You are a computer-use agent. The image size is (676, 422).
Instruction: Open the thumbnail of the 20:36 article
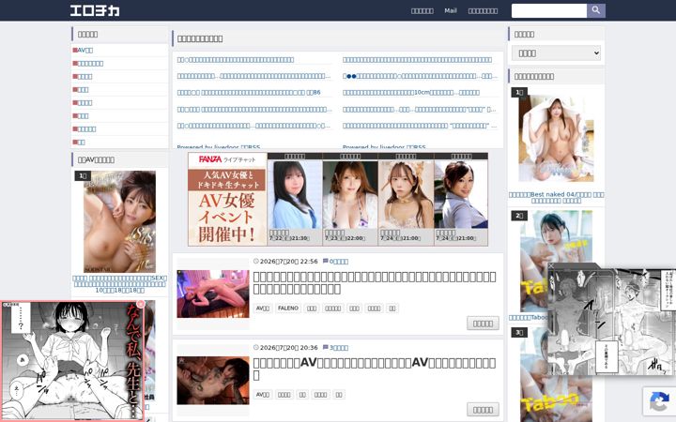(213, 380)
